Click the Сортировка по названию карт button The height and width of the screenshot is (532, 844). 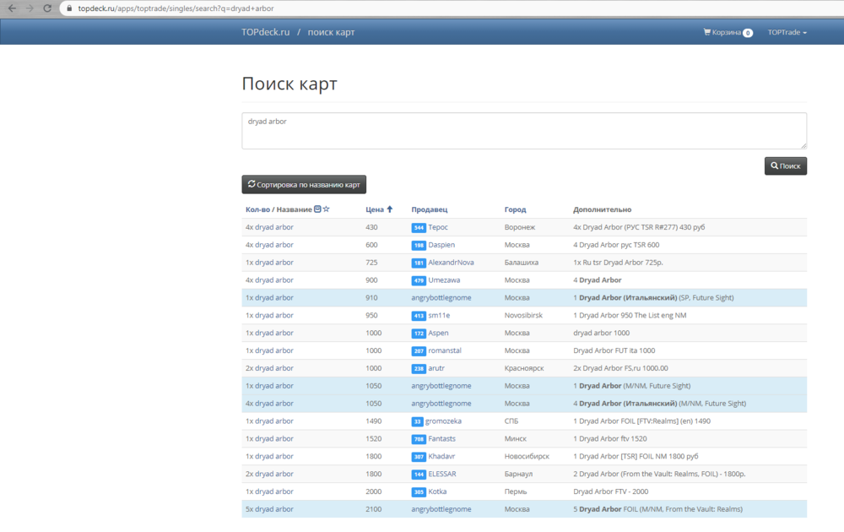coord(304,184)
